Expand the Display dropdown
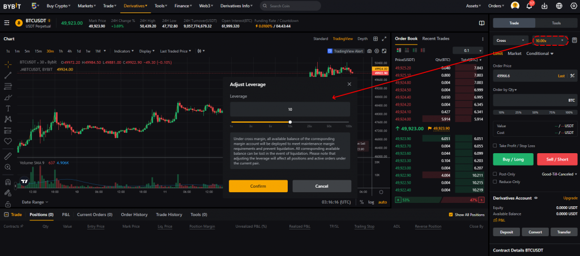 tap(147, 51)
